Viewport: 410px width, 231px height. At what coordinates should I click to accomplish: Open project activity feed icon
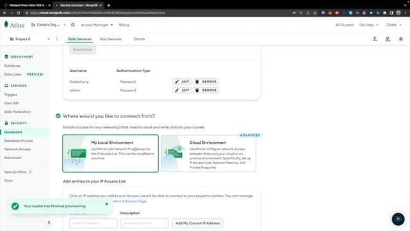click(x=388, y=39)
